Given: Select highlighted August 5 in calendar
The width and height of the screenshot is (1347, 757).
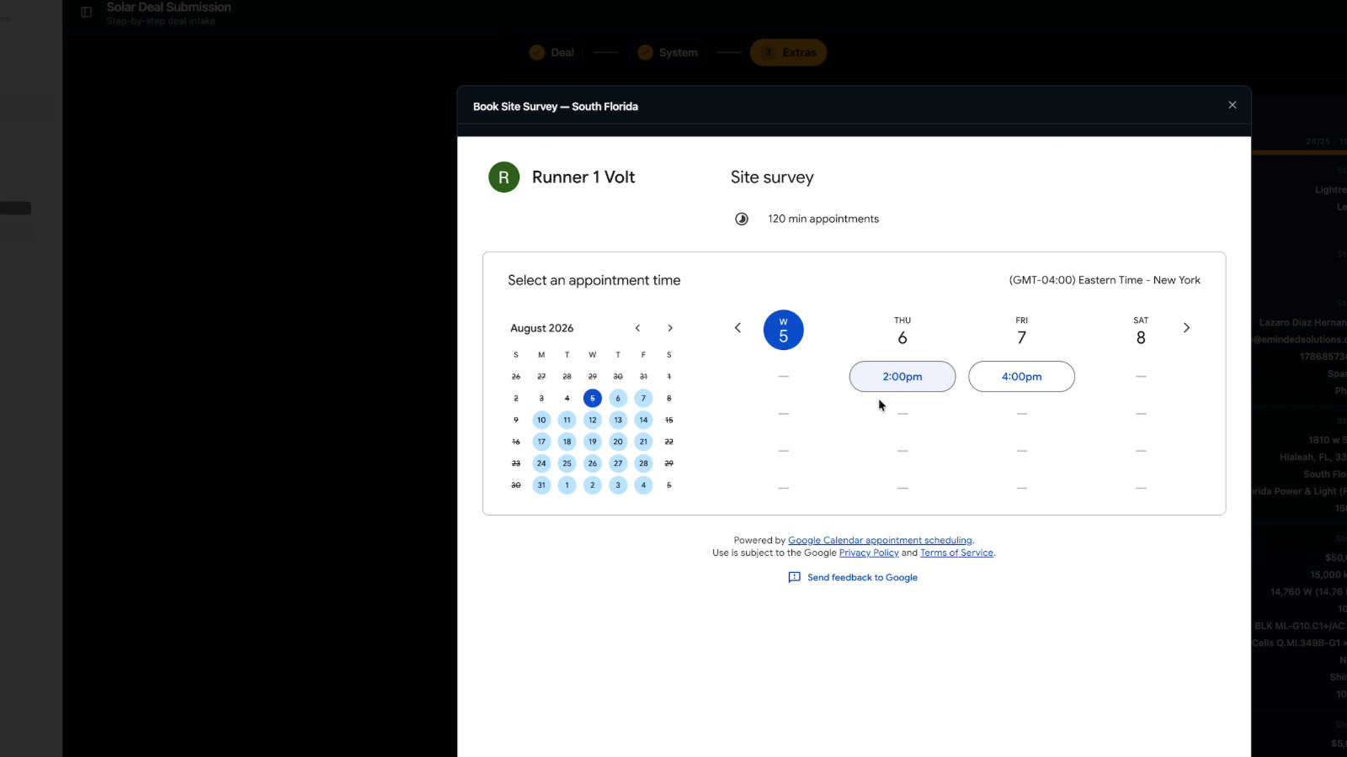Looking at the screenshot, I should point(593,398).
